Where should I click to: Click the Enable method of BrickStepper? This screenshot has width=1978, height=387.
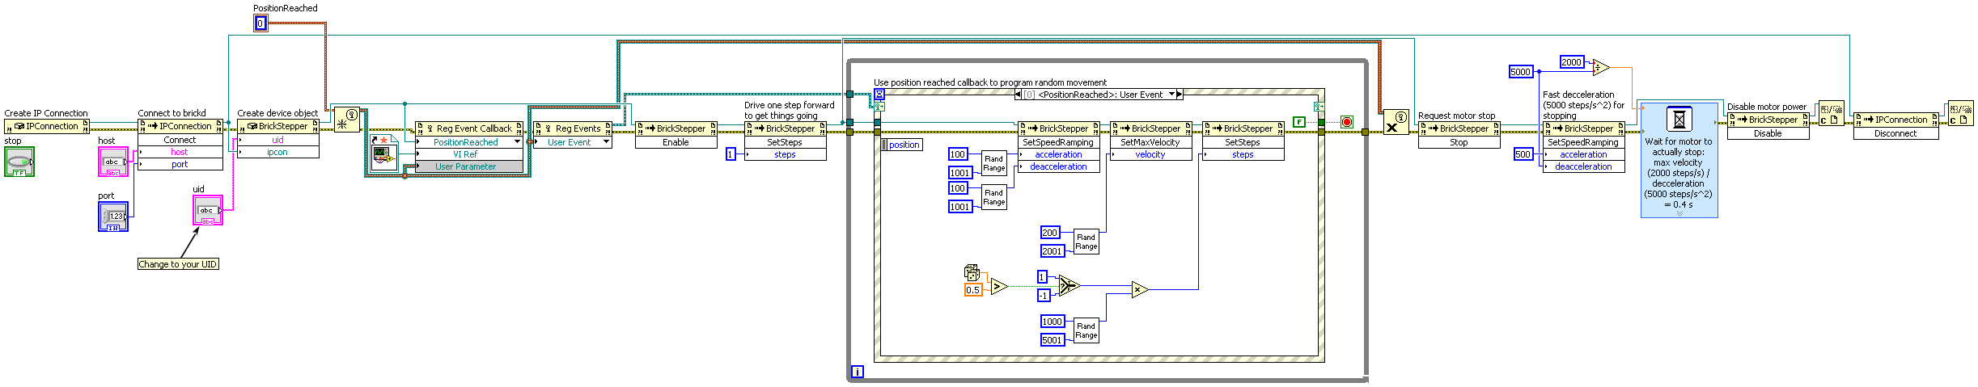point(676,142)
